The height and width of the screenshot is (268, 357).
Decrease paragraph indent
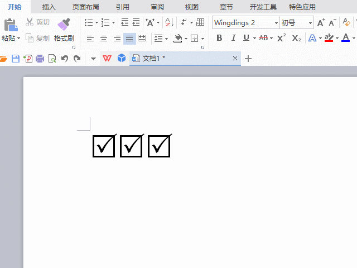124,22
